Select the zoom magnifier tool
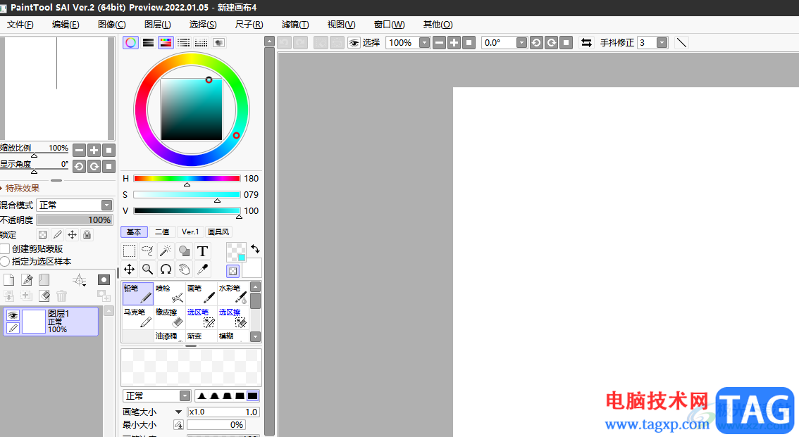The image size is (799, 437). point(147,269)
